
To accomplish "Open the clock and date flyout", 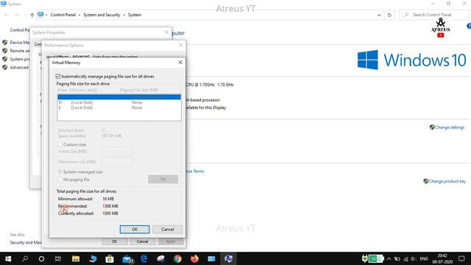I will pyautogui.click(x=442, y=258).
